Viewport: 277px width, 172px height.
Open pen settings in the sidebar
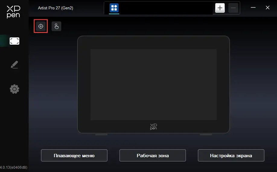click(x=14, y=65)
